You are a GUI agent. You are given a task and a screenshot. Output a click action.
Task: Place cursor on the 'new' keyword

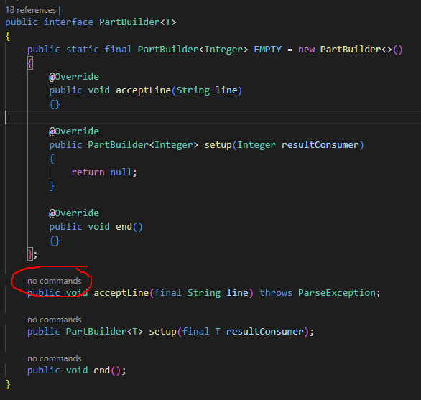coord(306,50)
